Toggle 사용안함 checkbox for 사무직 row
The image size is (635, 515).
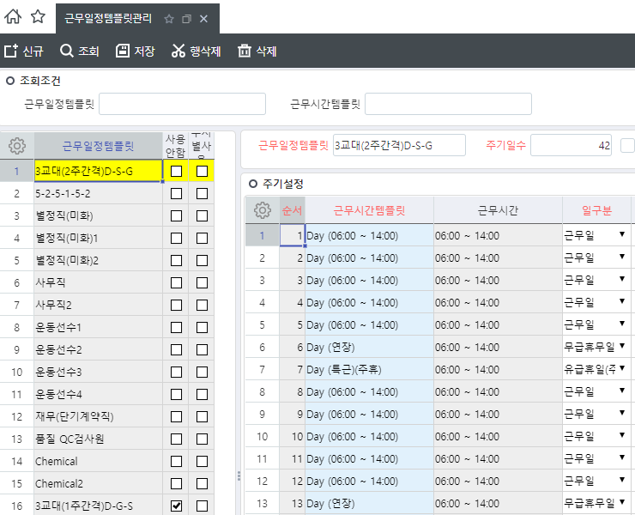tap(176, 282)
